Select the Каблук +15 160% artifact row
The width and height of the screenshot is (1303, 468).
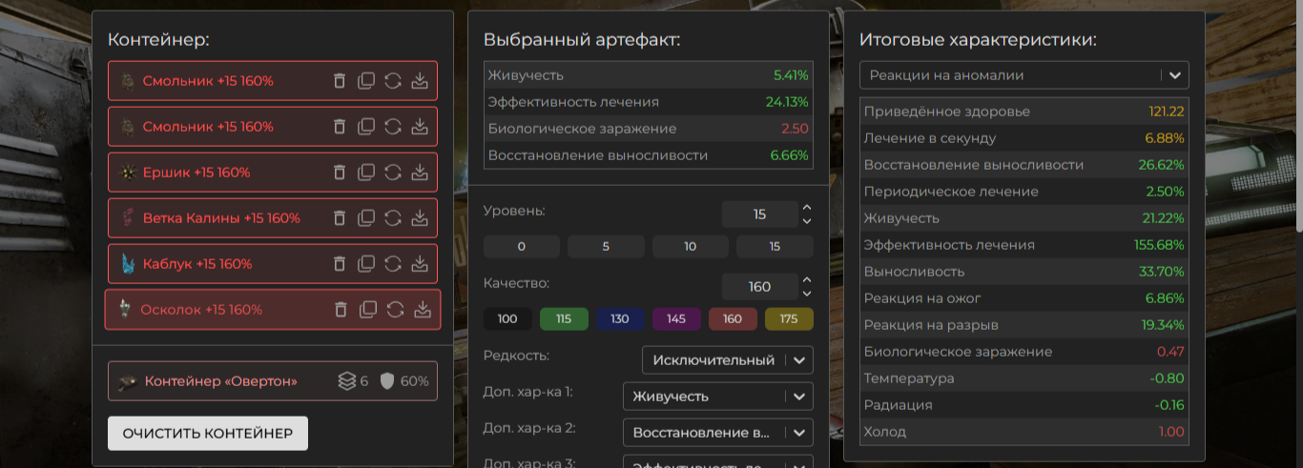tap(273, 264)
